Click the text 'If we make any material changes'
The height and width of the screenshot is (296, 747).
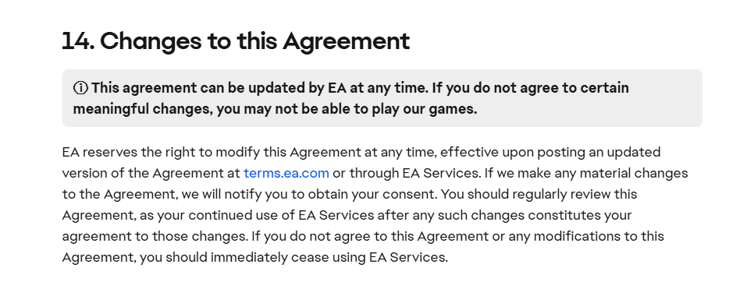pyautogui.click(x=586, y=174)
